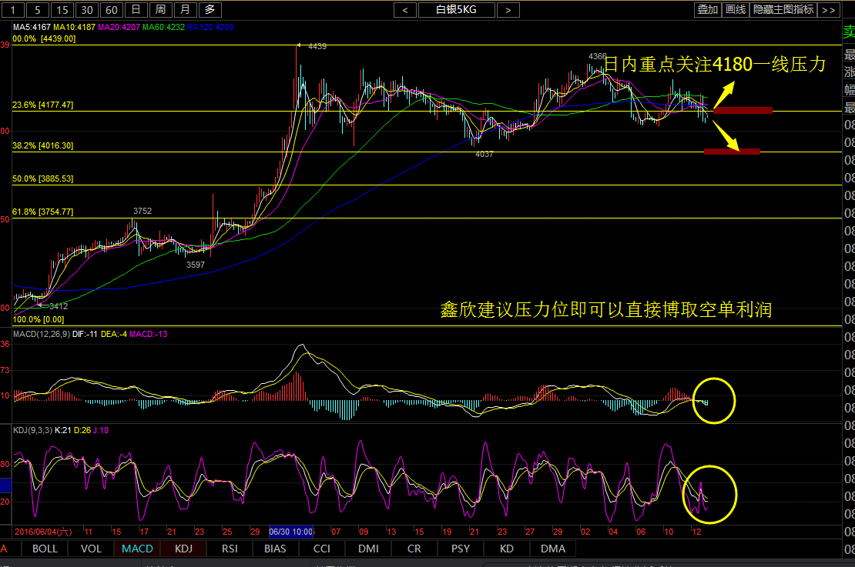The width and height of the screenshot is (855, 567).
Task: Click the 4439 peak price label
Action: coord(317,47)
